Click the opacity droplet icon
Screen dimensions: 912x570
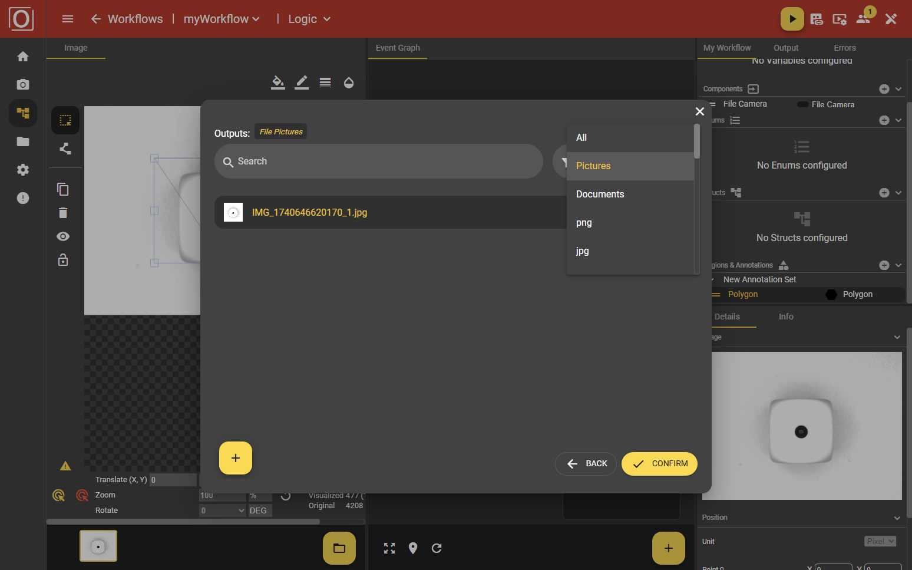(349, 83)
